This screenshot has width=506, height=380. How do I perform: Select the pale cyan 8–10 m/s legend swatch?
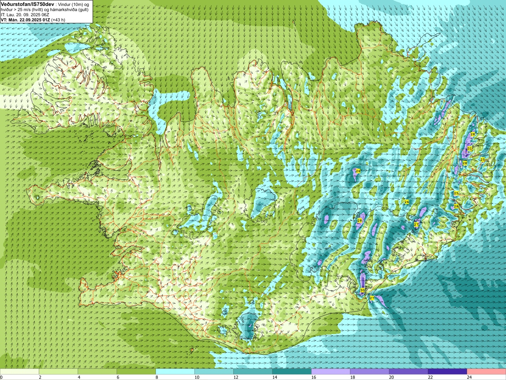[x=175, y=372]
